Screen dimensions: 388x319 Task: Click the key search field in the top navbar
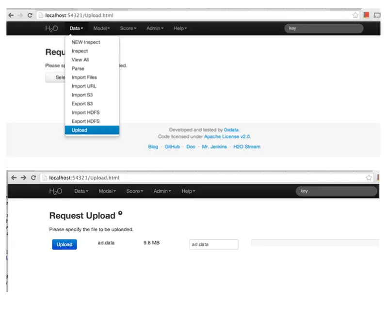point(324,28)
